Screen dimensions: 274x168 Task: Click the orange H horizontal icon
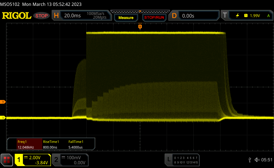(x=56, y=16)
